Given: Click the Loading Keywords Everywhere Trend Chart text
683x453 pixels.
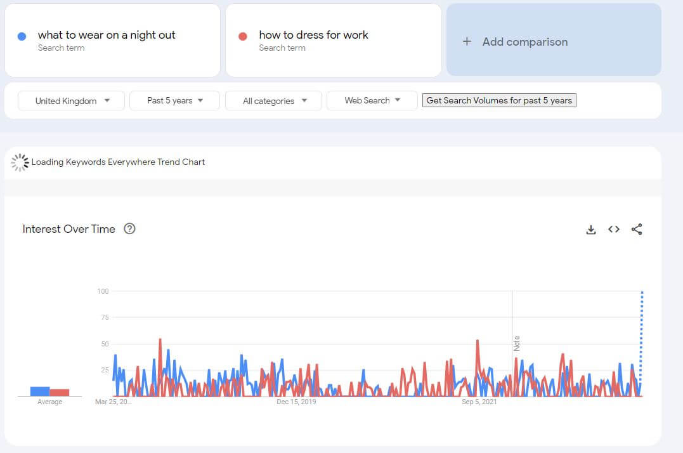Looking at the screenshot, I should [118, 162].
